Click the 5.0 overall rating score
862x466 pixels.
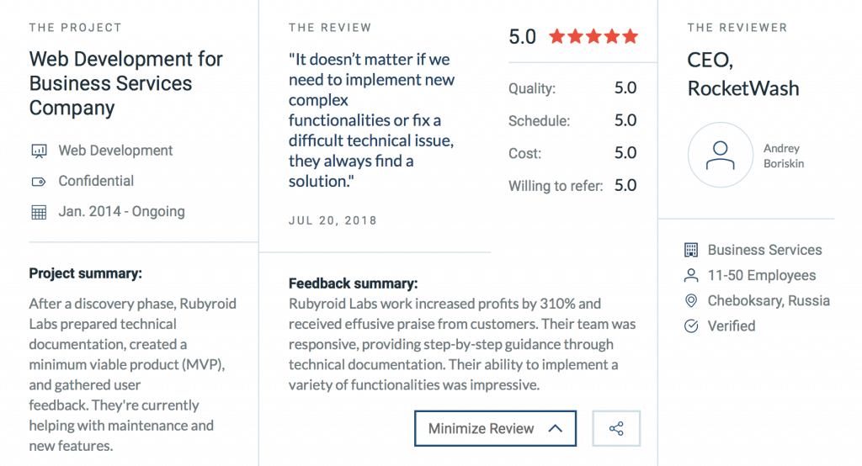point(522,37)
